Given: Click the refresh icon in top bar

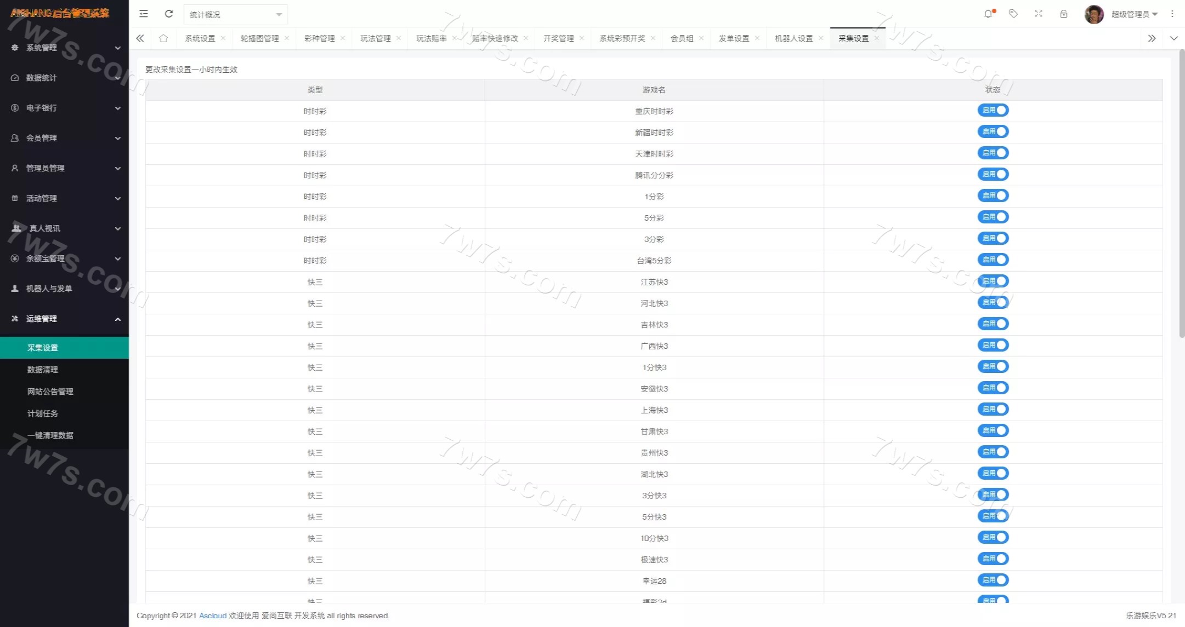Looking at the screenshot, I should (169, 14).
